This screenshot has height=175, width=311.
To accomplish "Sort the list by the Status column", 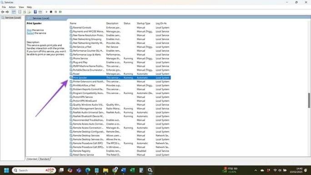I will (127, 23).
